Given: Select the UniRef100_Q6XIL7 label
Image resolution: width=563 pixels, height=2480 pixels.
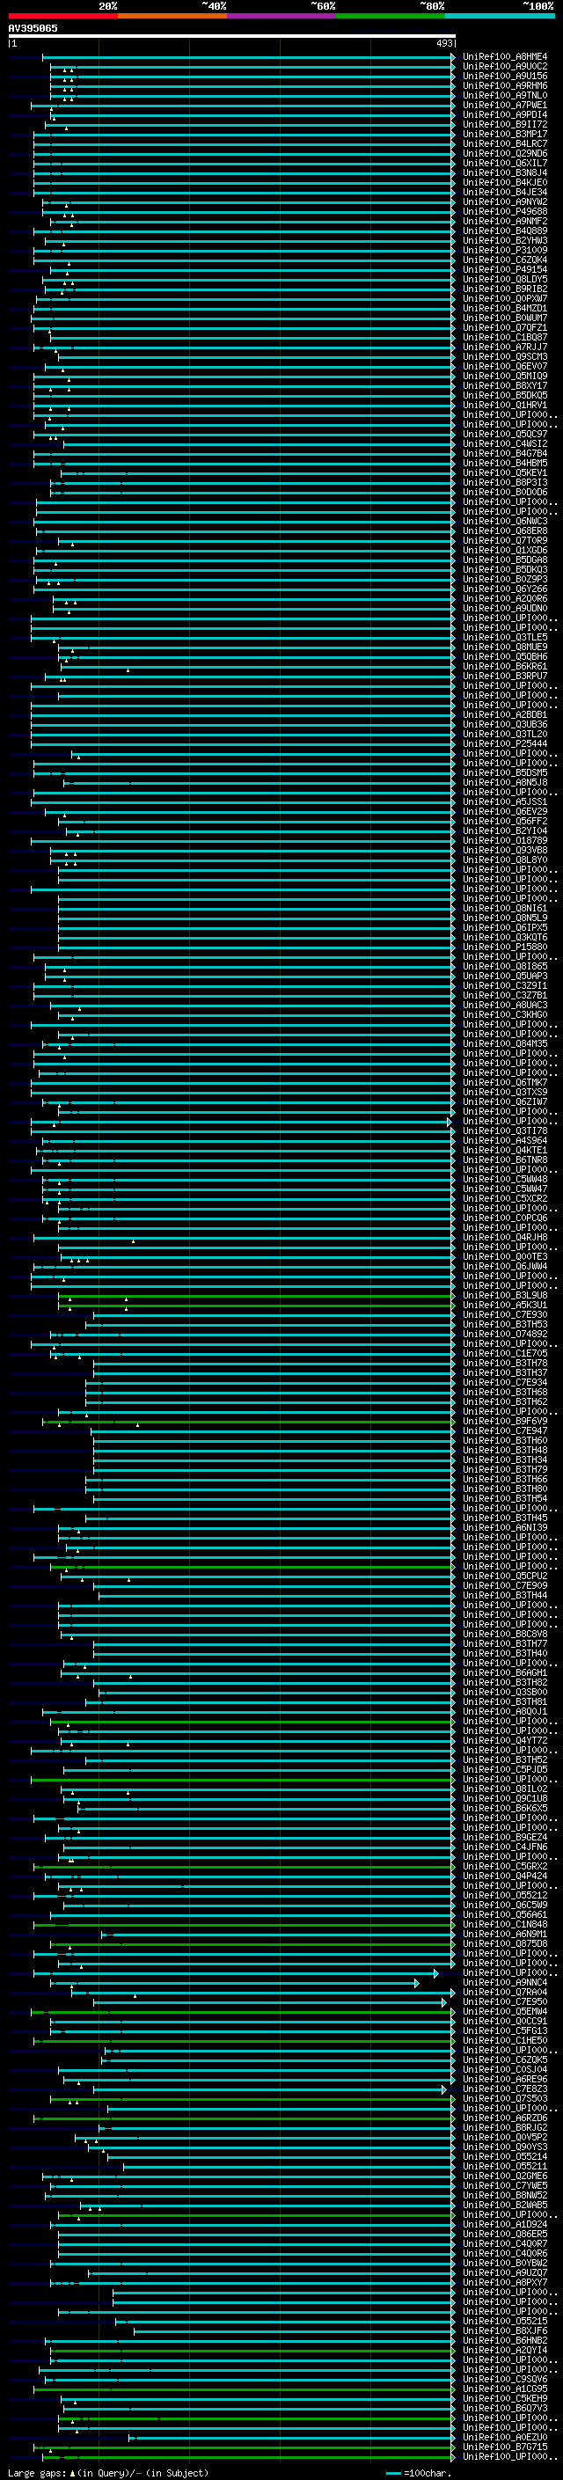Looking at the screenshot, I should [505, 163].
